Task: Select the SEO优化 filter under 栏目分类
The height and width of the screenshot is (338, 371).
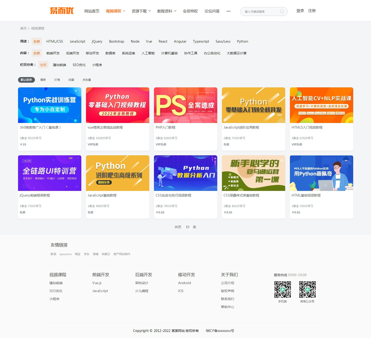Action: 79,65
